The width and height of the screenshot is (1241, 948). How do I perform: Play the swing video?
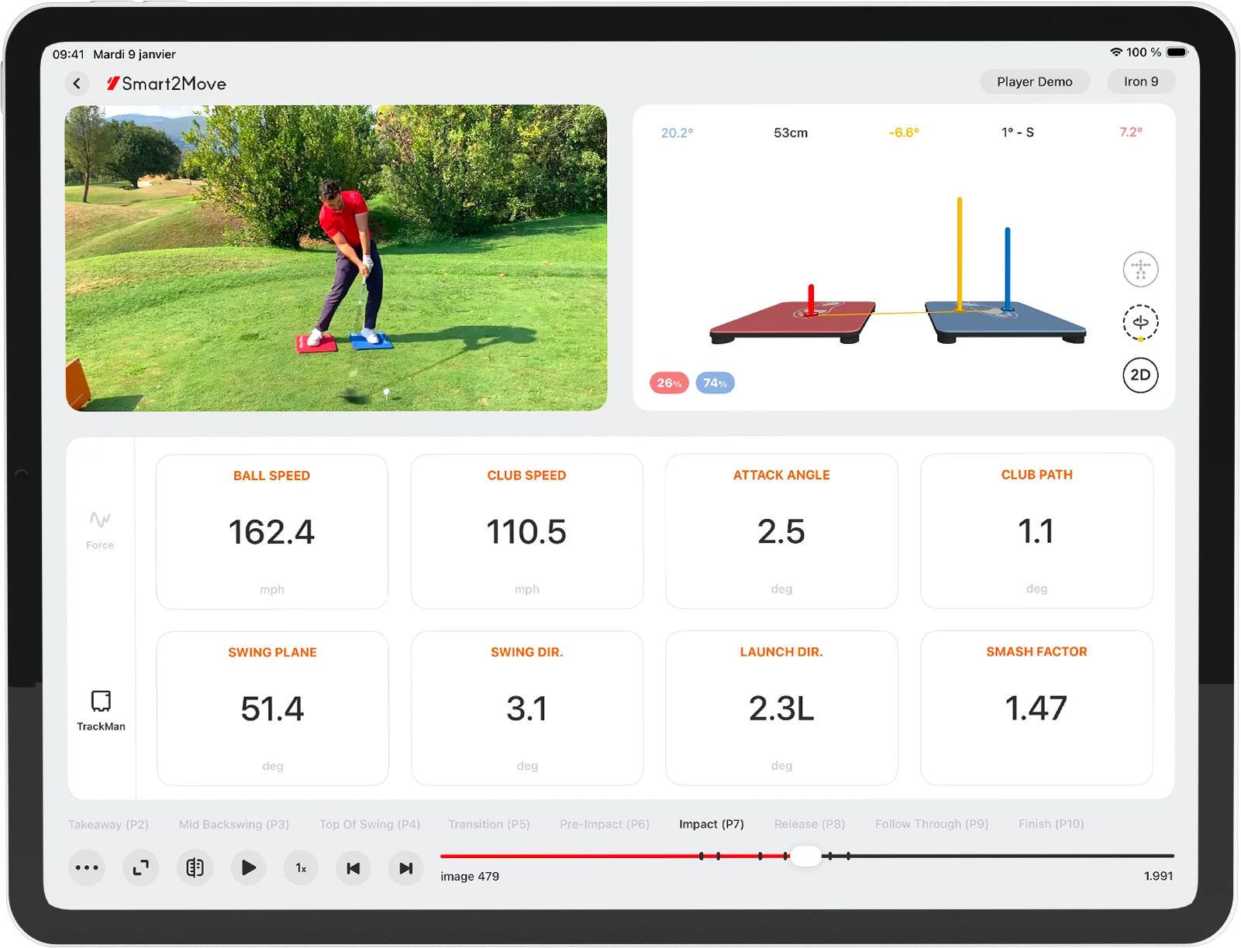[x=248, y=867]
